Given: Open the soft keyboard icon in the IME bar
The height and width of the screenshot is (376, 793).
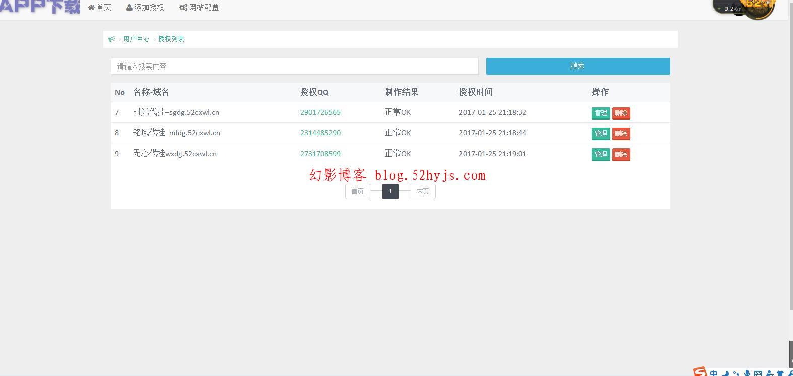Looking at the screenshot, I should tap(758, 373).
